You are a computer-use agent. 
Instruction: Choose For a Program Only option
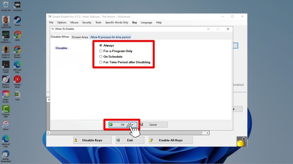coord(116,51)
